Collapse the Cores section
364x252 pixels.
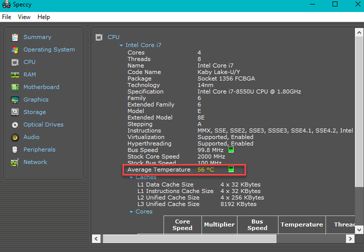(x=131, y=212)
